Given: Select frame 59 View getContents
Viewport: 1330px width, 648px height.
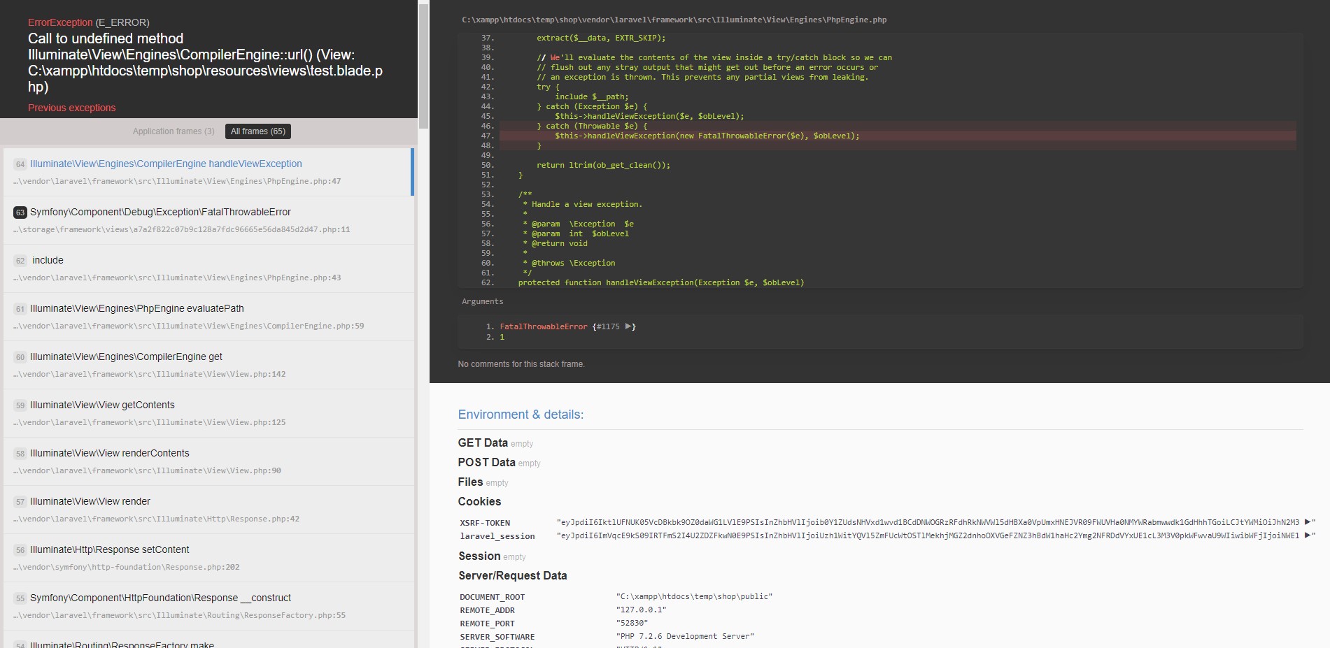Looking at the screenshot, I should tap(208, 413).
